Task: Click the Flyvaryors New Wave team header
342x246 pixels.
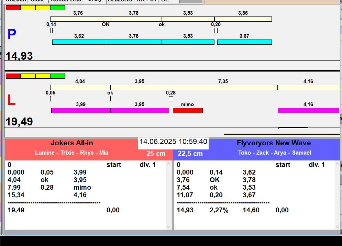Action: (274, 143)
